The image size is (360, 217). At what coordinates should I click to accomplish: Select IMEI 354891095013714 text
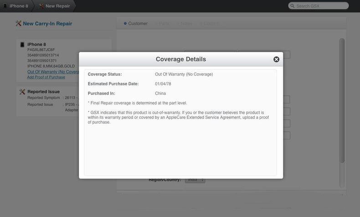[43, 55]
